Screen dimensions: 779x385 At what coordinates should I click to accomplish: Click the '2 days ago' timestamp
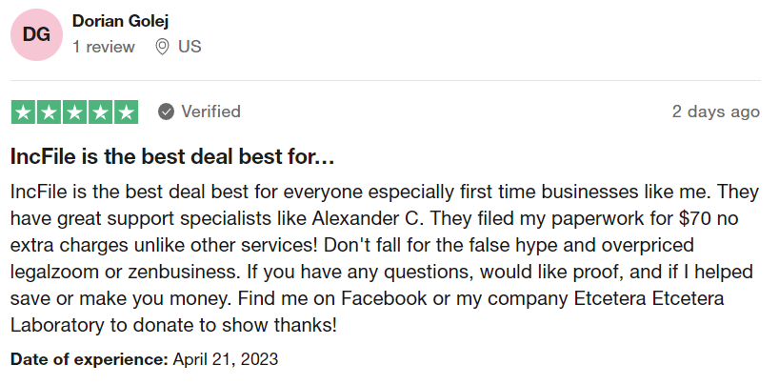pyautogui.click(x=716, y=111)
